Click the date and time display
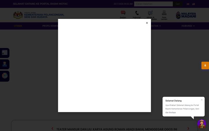The width and height of the screenshot is (209, 131). (x=123, y=4)
